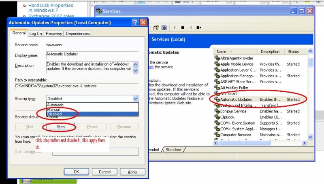The height and width of the screenshot is (184, 324).
Task: Select the Computer Browser service row
Action: tap(236, 135)
